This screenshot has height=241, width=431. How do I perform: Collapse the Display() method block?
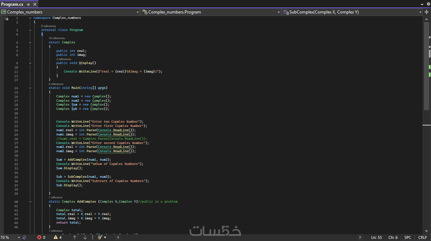30,63
